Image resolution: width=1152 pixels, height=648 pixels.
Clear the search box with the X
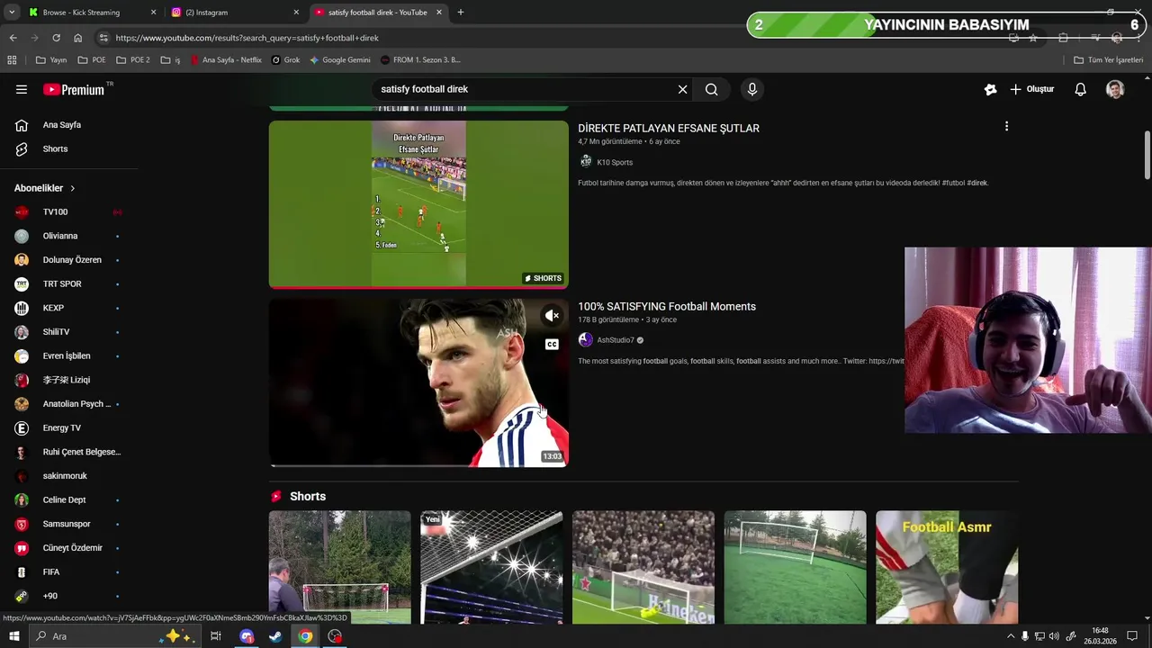[682, 89]
